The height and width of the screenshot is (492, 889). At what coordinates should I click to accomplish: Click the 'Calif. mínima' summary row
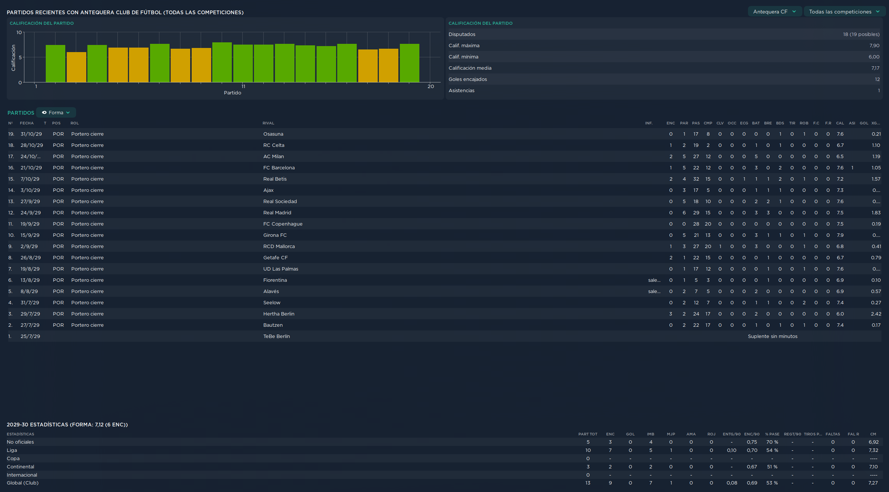point(664,57)
